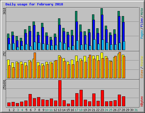Screen dimensions: 145x113
Task: Click the 252 visits axis maximum label
Action: pyautogui.click(x=4, y=54)
